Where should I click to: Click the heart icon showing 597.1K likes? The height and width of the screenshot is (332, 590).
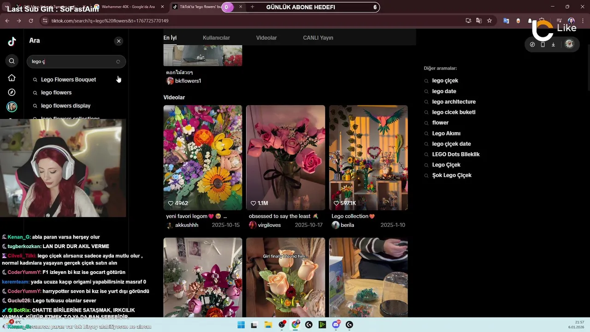[x=336, y=203]
